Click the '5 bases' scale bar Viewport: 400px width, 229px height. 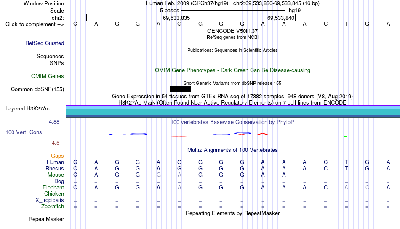(x=233, y=11)
